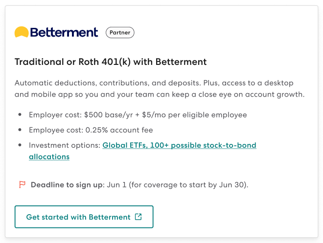Click the yellow Betterment sun logo
323x243 pixels.
pyautogui.click(x=22, y=32)
